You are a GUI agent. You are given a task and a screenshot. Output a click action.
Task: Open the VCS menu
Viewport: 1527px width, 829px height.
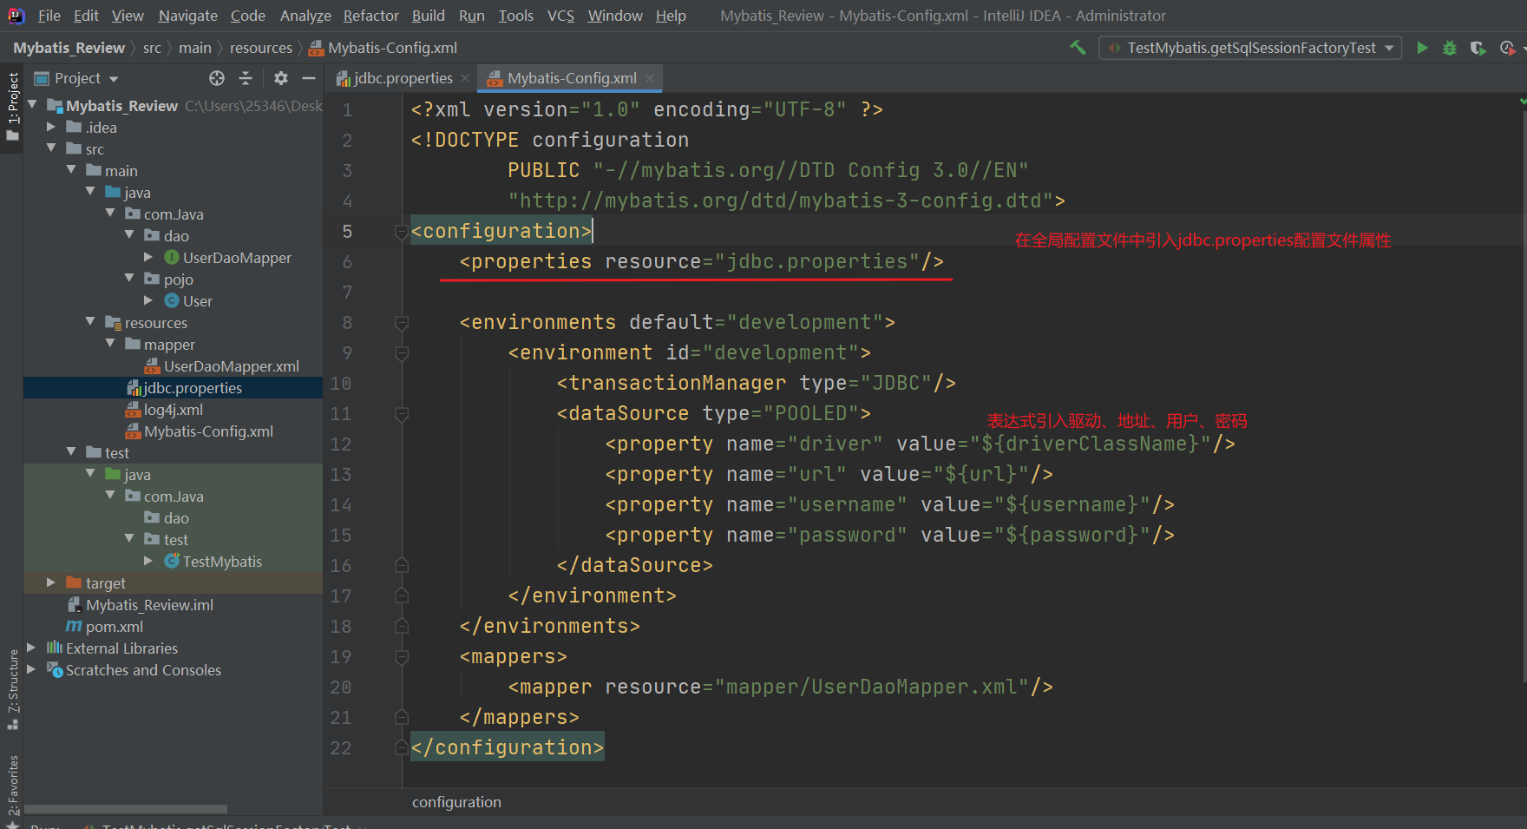pos(560,16)
